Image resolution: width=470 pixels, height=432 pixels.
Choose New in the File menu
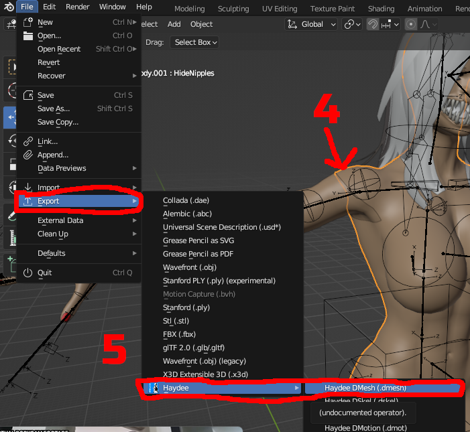[79, 22]
